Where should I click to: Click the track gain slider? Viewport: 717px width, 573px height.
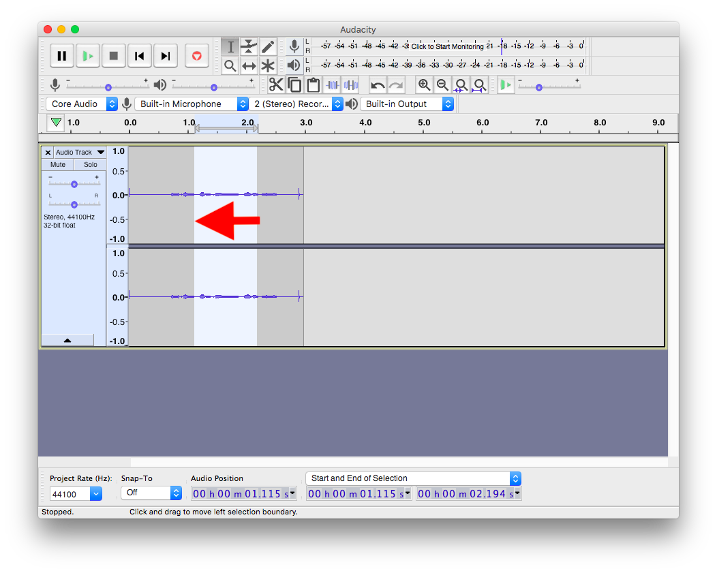coord(74,184)
